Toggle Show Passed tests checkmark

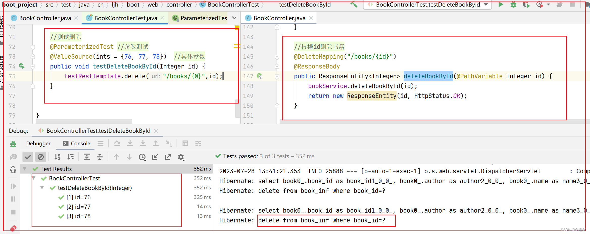[28, 157]
